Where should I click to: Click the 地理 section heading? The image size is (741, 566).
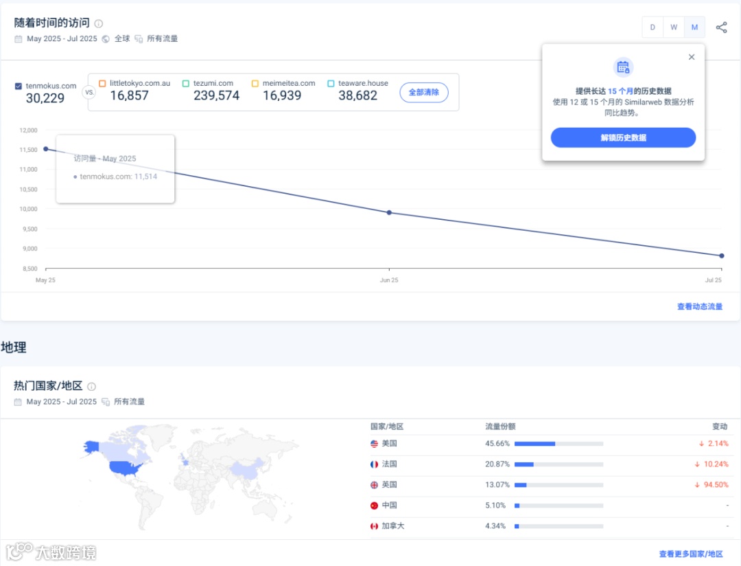tap(14, 348)
